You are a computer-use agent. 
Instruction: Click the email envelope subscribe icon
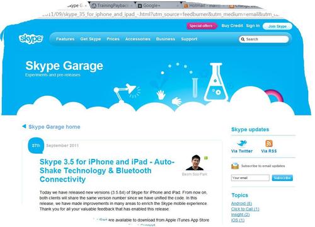tap(235, 166)
